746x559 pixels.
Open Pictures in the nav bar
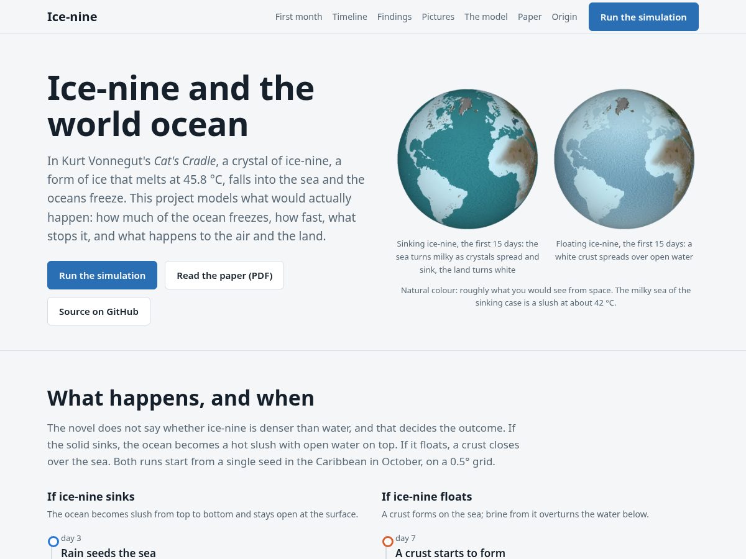438,17
